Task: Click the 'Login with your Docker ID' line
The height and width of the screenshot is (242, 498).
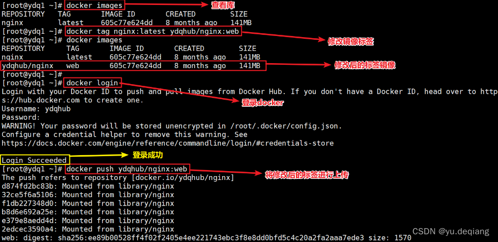Action: click(x=249, y=91)
